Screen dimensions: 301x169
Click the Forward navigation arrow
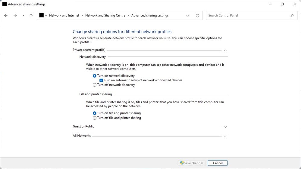tap(15, 16)
